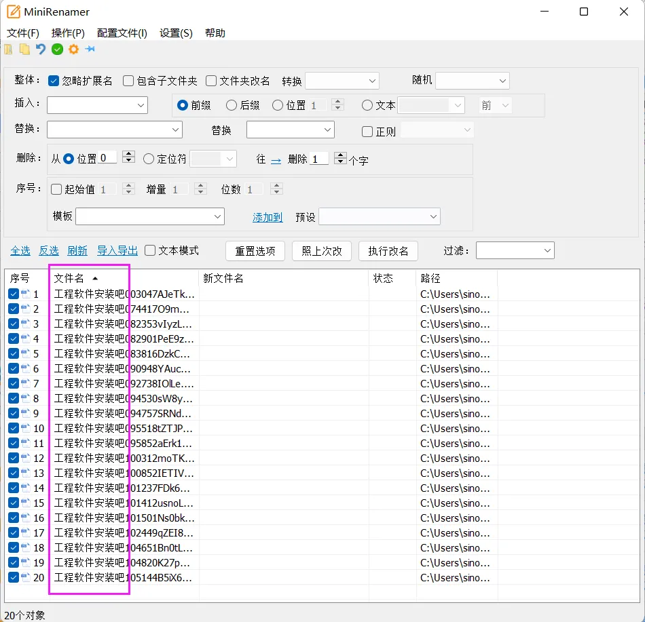Uncheck the checkbox for row 3
This screenshot has width=645, height=622.
[x=13, y=324]
